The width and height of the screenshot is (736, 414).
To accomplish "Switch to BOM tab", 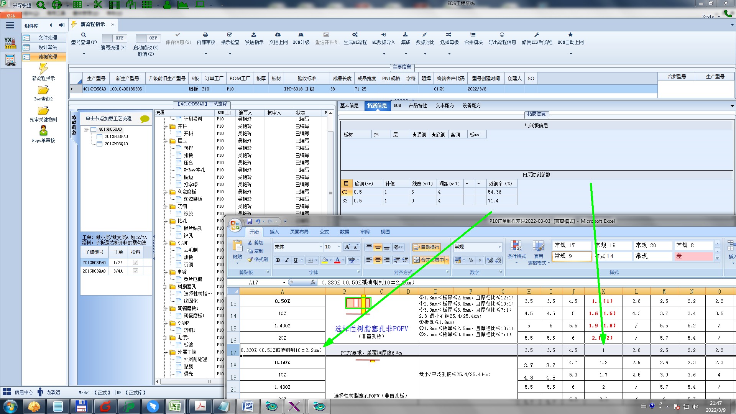I will [398, 106].
